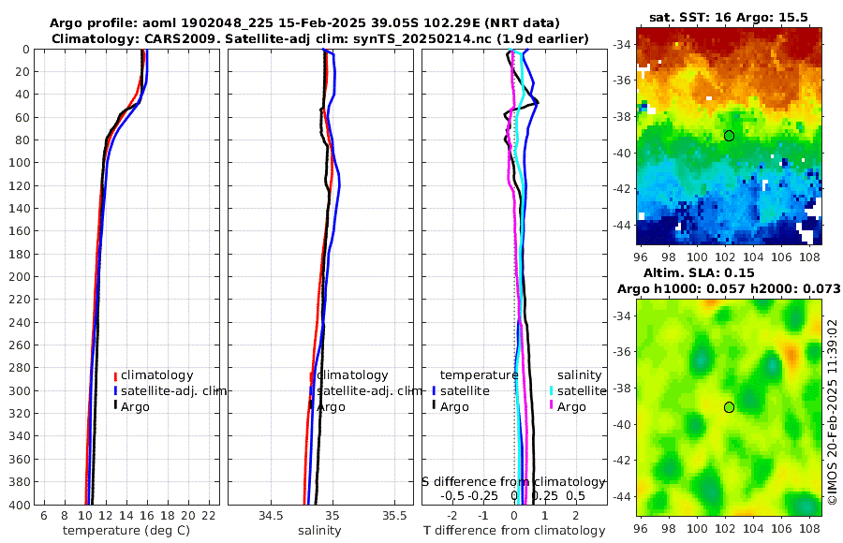Click depth tick label '400' on left axis
The image size is (843, 543).
point(19,505)
